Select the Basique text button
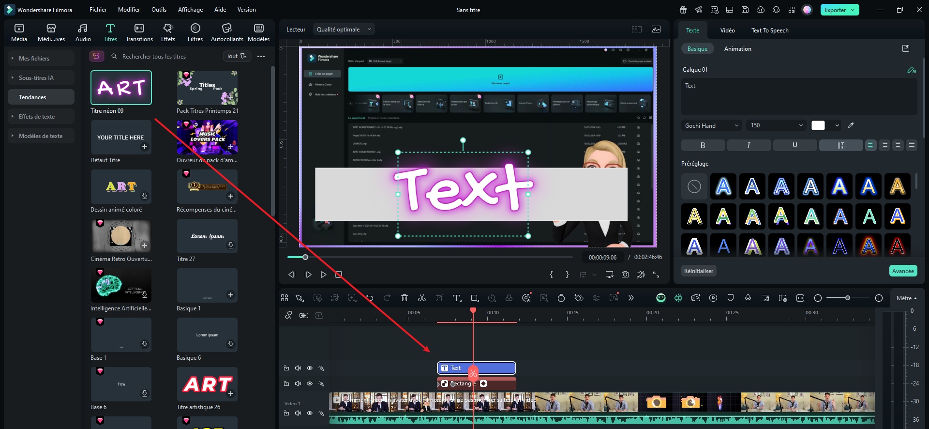The width and height of the screenshot is (929, 429). coord(697,49)
